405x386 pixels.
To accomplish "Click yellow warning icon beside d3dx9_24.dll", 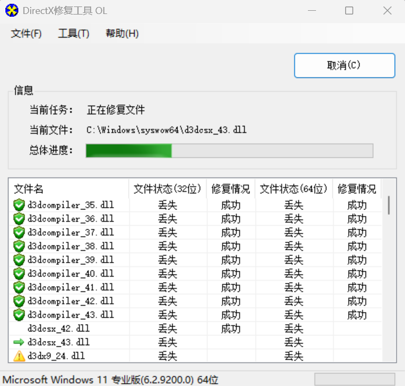I will click(19, 356).
